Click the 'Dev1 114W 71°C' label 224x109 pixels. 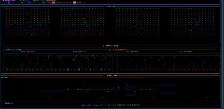click(80, 52)
